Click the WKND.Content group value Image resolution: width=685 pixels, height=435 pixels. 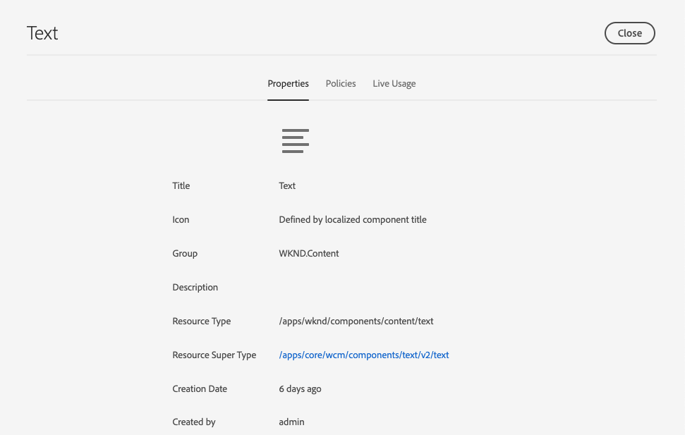click(x=309, y=253)
